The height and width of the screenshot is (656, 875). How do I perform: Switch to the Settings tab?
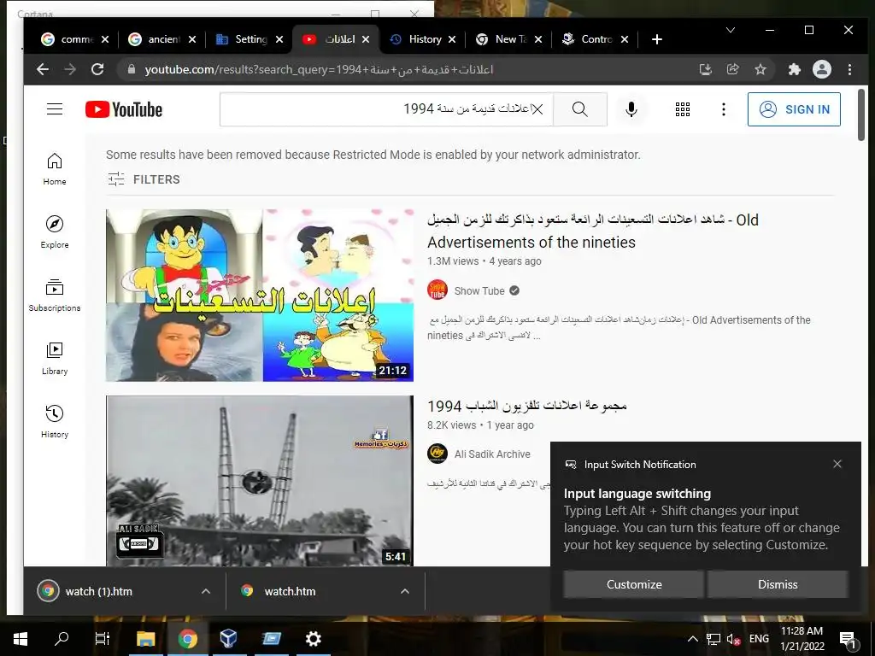point(250,39)
